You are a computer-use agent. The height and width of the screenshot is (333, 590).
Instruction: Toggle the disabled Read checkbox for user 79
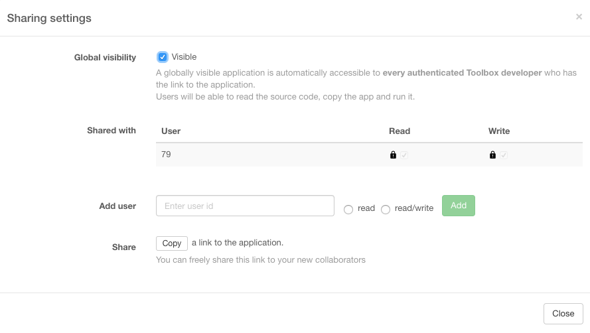404,155
